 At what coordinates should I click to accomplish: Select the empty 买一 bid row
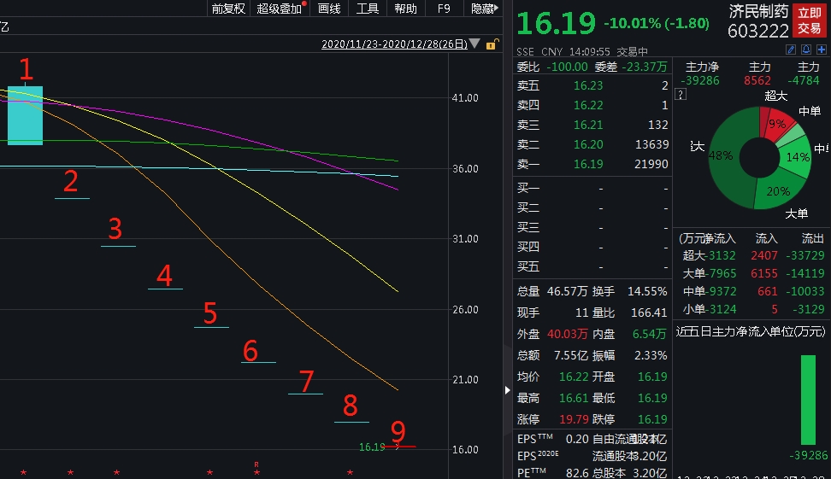(x=592, y=189)
